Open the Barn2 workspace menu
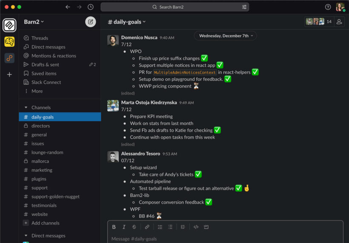Viewport: 349px width, 243px height. click(34, 22)
